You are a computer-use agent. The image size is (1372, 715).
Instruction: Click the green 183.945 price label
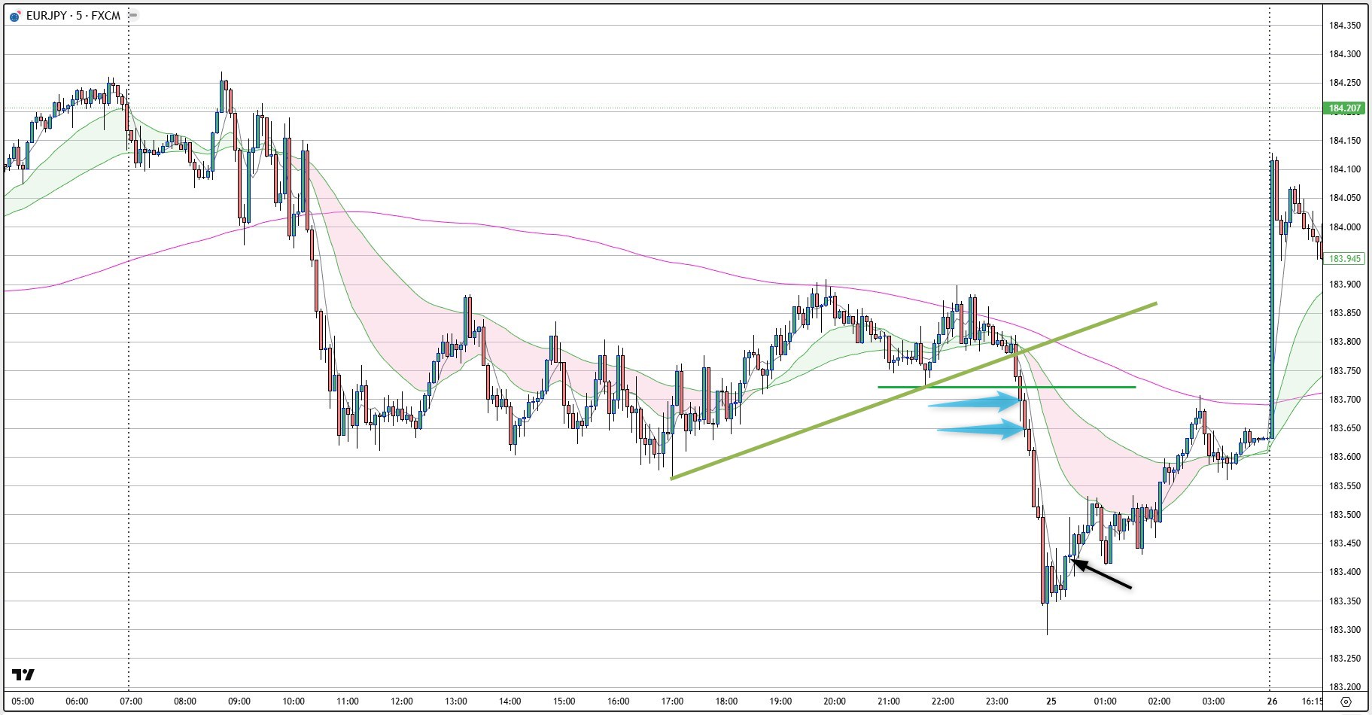[x=1344, y=258]
